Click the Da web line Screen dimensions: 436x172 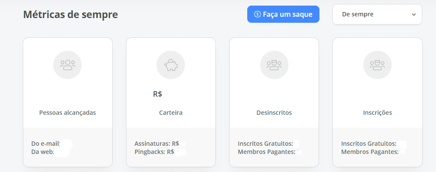coord(43,152)
